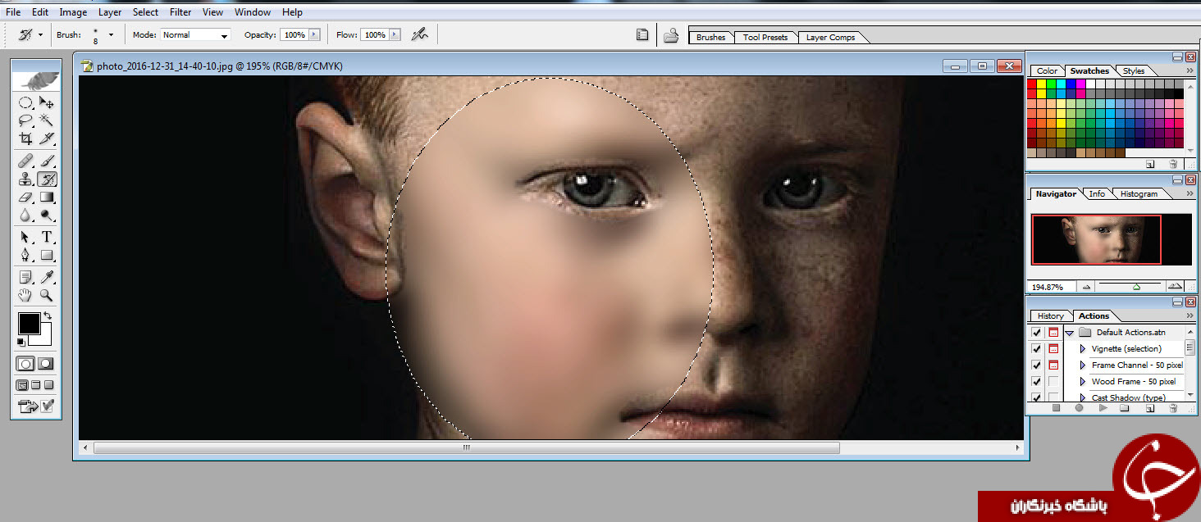The width and height of the screenshot is (1201, 522).
Task: Toggle checkbox for Default Actions.atn set
Action: click(x=1037, y=333)
